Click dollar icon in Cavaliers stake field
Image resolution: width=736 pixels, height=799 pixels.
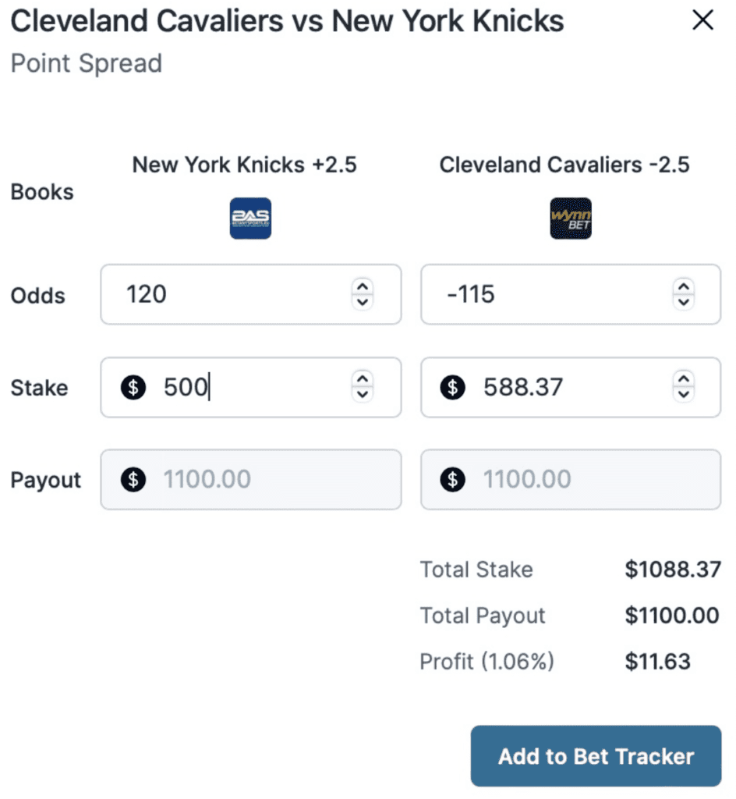coord(452,387)
